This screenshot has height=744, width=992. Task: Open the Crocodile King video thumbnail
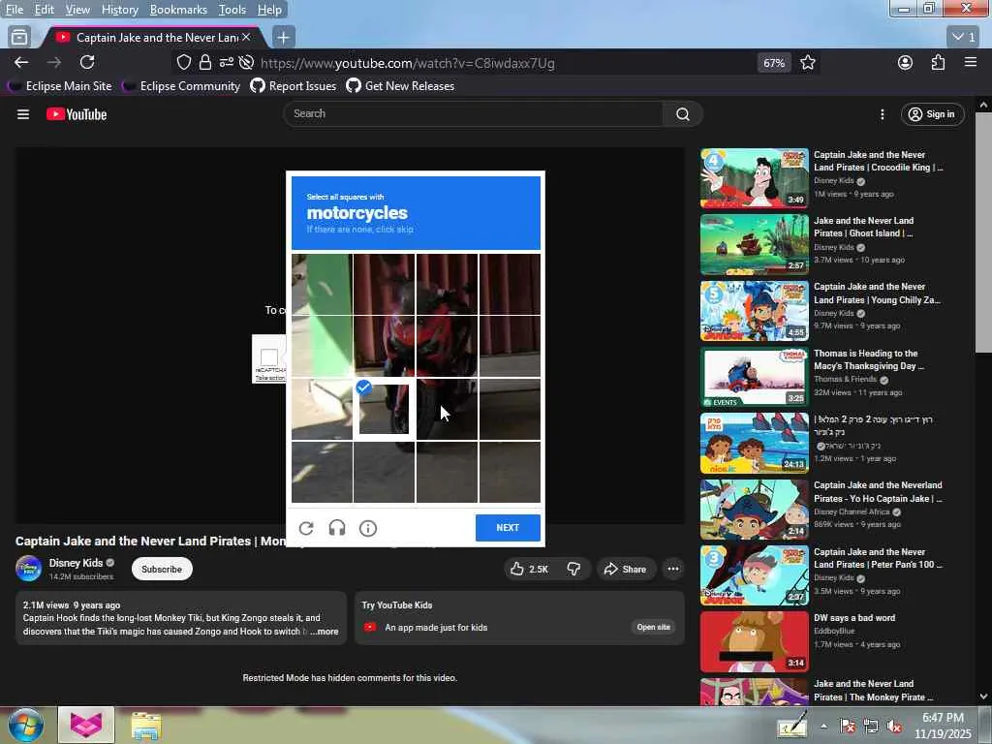point(754,178)
